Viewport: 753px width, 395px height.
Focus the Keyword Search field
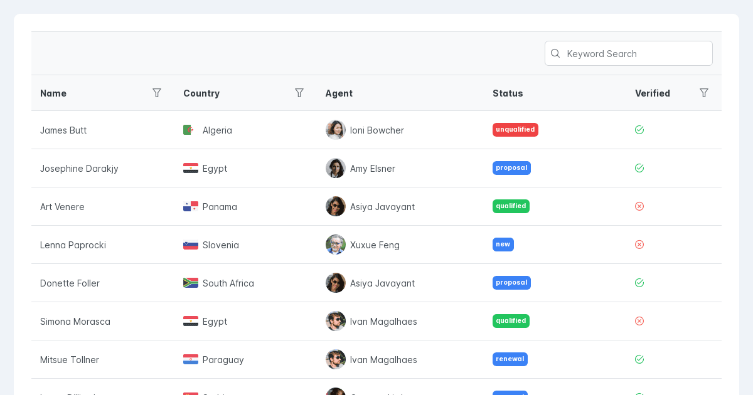coord(629,53)
